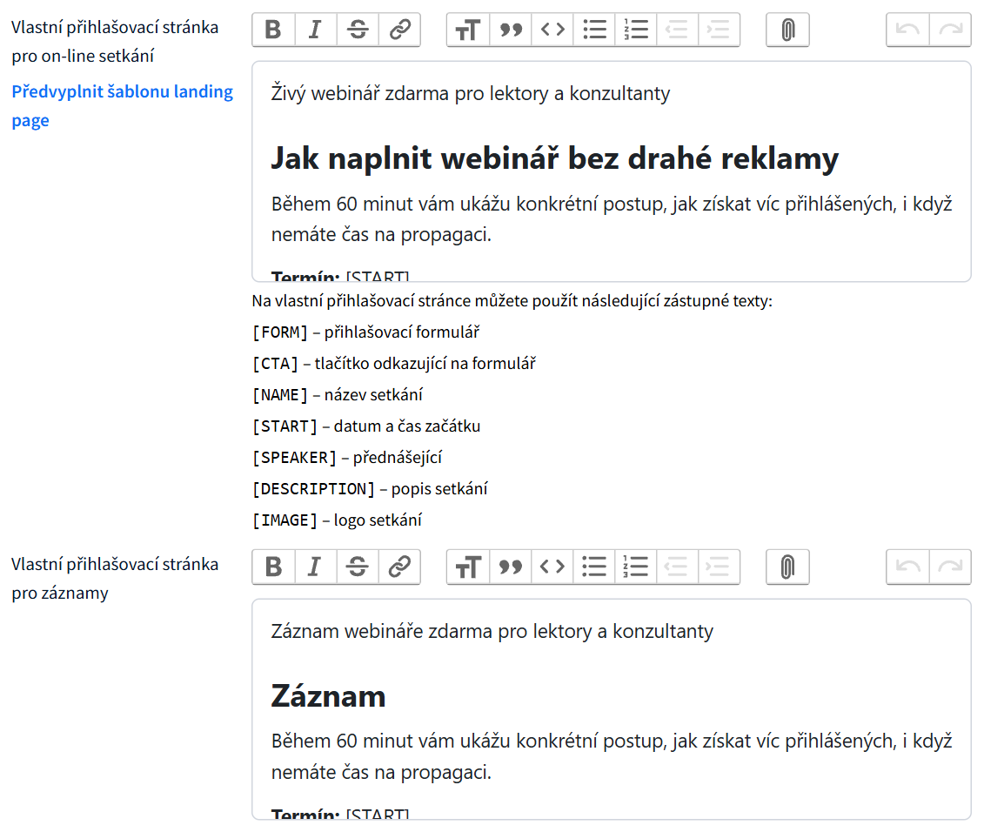Undo in the on-line setkání editor
Viewport: 984px width, 832px height.
tap(908, 30)
